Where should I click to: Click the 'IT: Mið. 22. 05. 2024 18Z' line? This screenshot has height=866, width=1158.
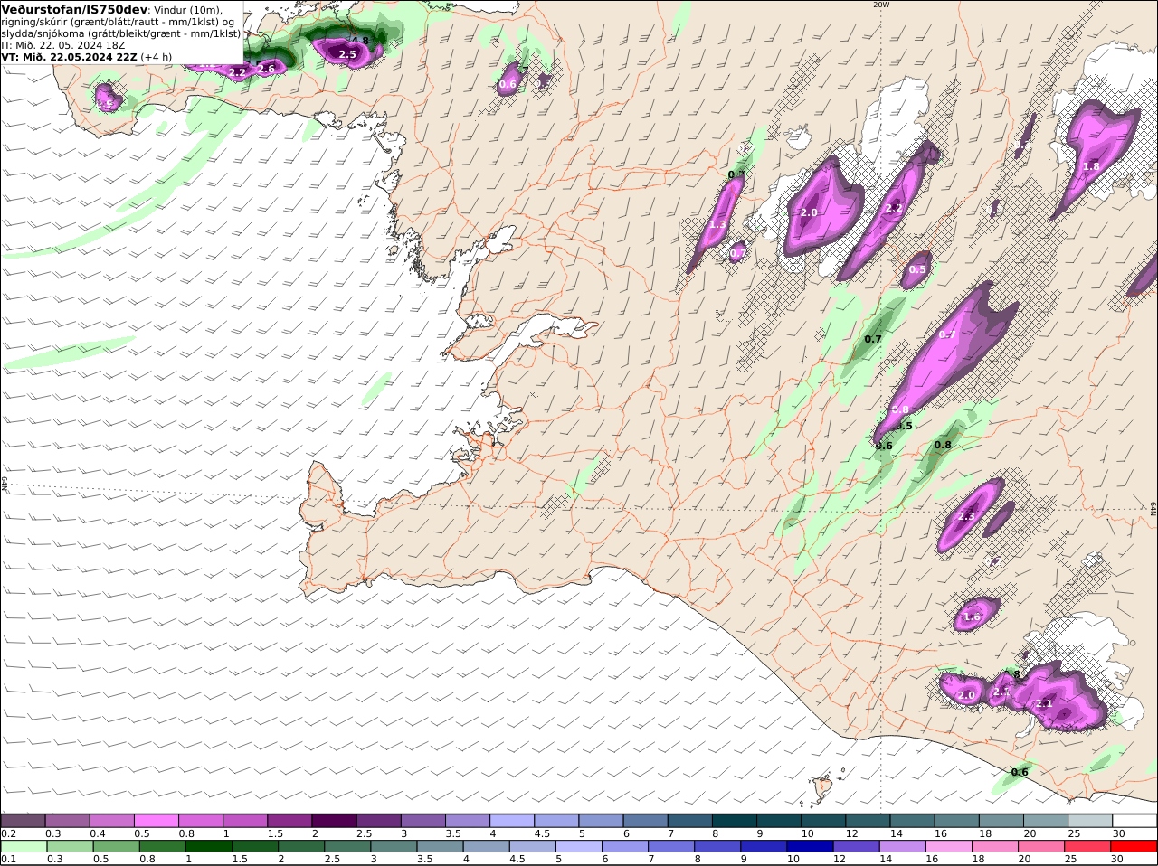coord(63,44)
